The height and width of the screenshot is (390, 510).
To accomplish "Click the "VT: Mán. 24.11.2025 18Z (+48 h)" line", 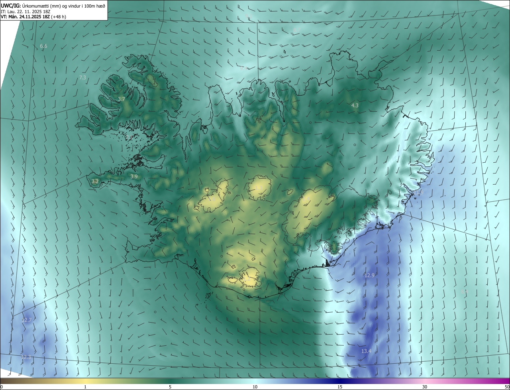I will tap(33, 17).
